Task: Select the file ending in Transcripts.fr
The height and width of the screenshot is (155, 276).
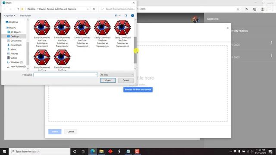Action: (x=42, y=34)
